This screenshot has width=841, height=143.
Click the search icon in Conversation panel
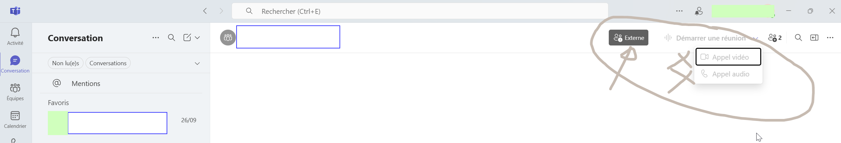pos(172,38)
